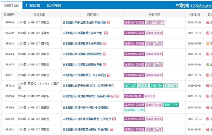
Task: Click the 车质网 12365auto logo
Action: point(194,6)
